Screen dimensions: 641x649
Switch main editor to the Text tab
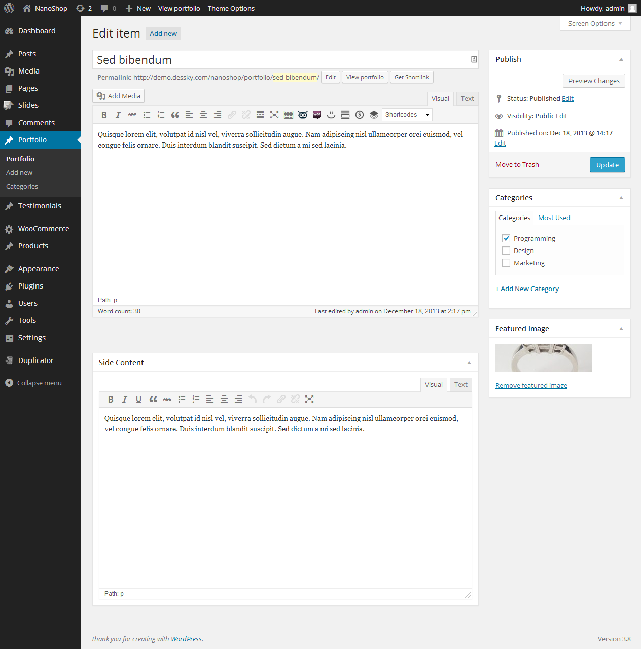(x=467, y=99)
